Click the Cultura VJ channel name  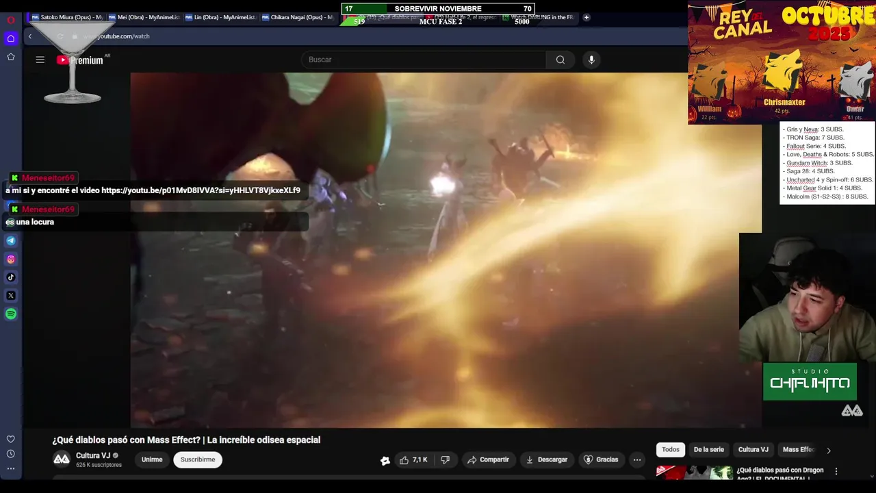tap(93, 456)
